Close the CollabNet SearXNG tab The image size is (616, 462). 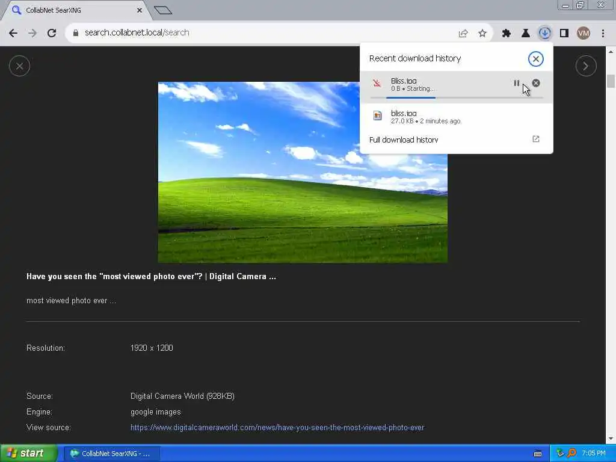point(140,10)
